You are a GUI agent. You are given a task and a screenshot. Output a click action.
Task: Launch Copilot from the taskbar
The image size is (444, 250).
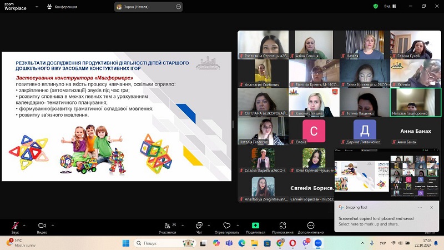point(216,243)
